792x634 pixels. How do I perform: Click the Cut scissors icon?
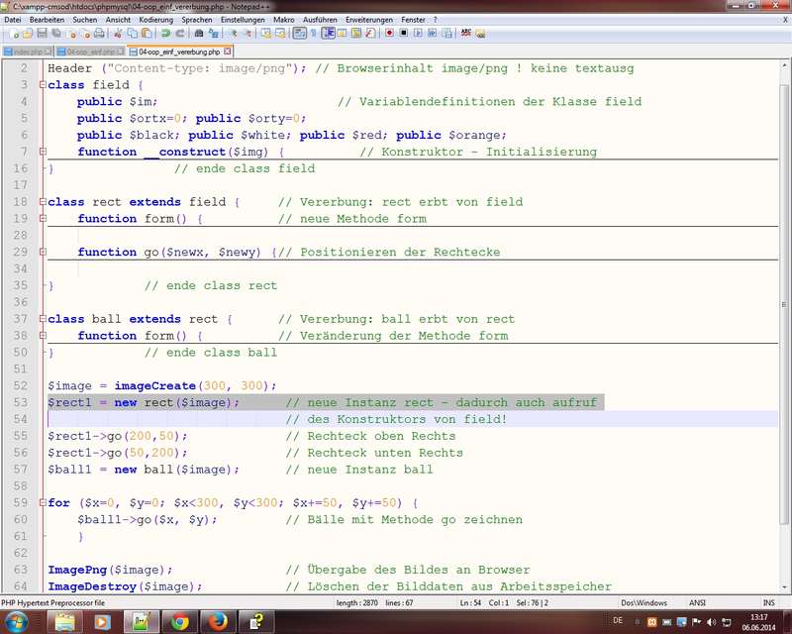pos(118,33)
